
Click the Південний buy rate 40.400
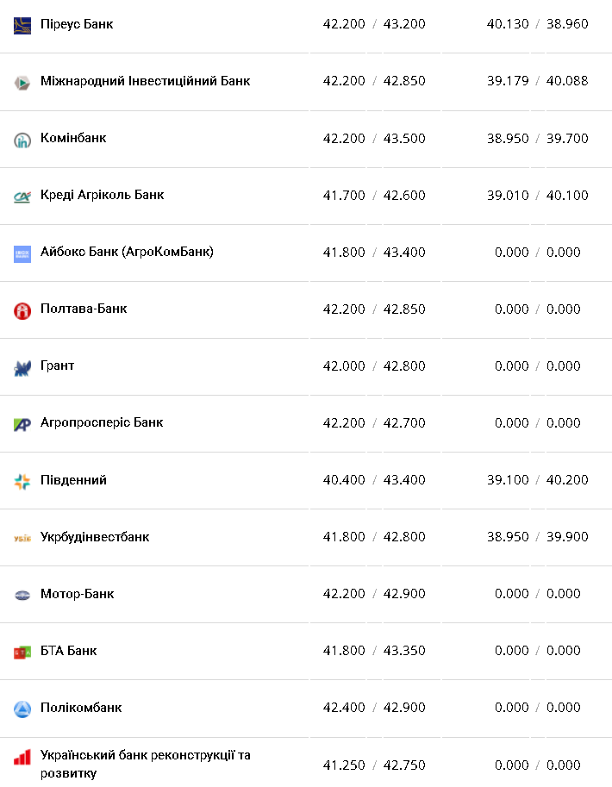click(344, 480)
